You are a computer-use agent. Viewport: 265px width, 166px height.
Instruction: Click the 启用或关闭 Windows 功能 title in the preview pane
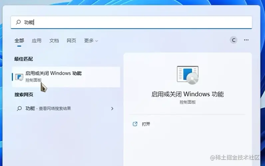(187, 94)
